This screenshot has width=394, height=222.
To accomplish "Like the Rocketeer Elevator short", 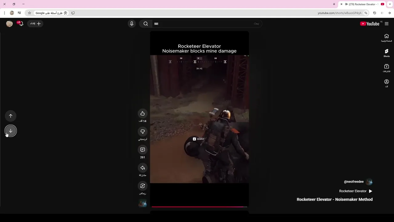I will coord(143,113).
